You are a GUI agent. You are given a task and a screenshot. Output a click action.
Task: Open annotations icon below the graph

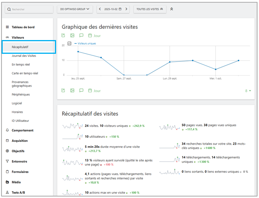(81, 91)
